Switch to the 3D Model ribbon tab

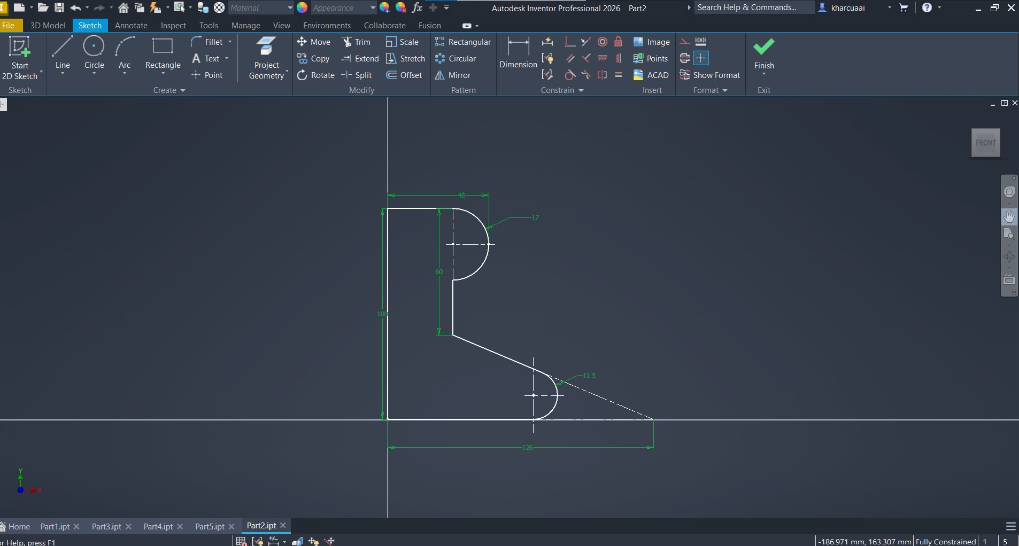tap(48, 26)
